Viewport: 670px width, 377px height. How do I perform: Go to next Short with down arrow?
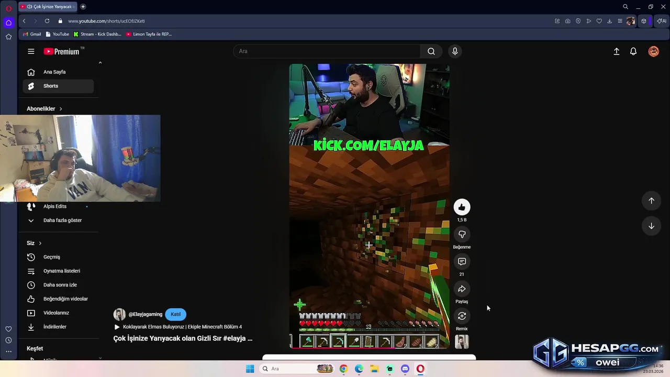point(651,226)
